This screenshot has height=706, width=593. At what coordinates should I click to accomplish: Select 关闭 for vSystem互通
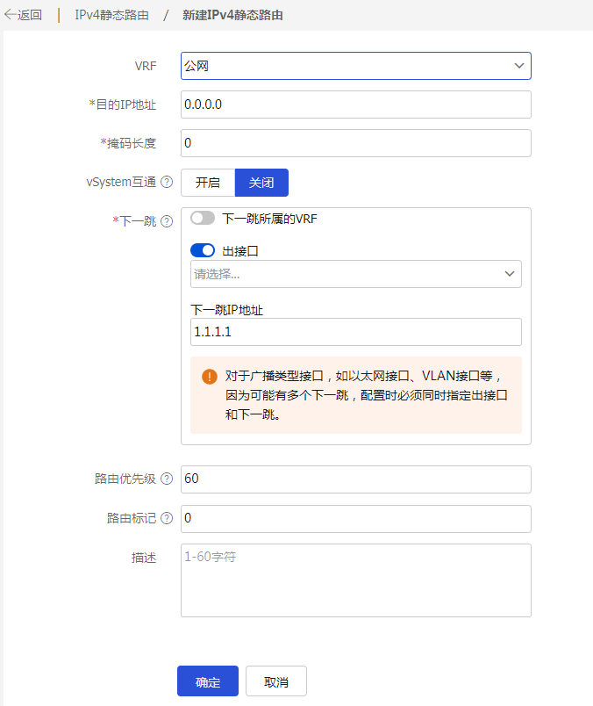tap(261, 183)
